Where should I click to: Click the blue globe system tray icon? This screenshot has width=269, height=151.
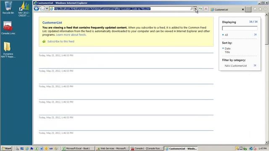[x=251, y=148]
